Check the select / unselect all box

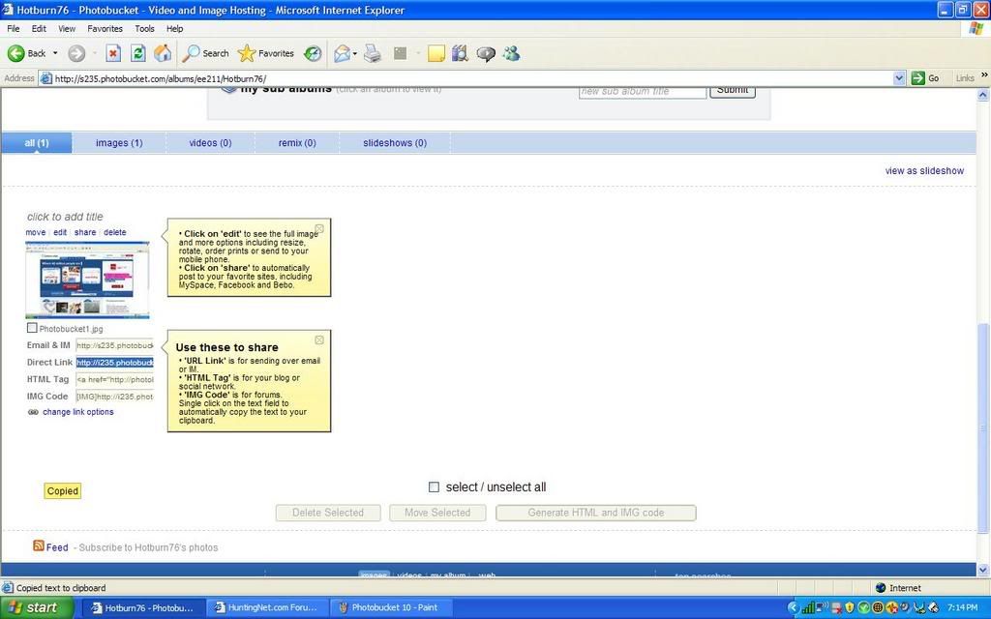[x=434, y=487]
